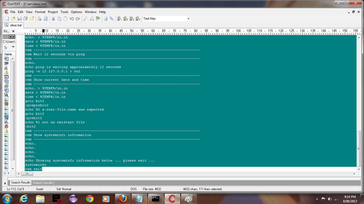The height and width of the screenshot is (204, 364).
Task: Run user command 1 icon
Action: coord(119,19)
